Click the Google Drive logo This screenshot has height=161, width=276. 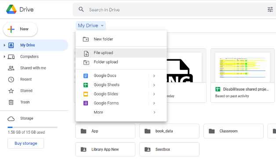coord(11,9)
